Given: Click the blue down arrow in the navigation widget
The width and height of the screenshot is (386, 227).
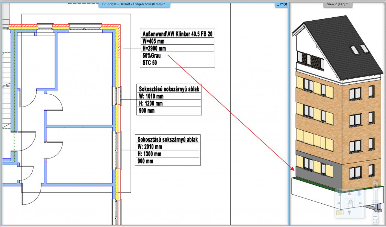Looking at the screenshot, I should point(359,193).
